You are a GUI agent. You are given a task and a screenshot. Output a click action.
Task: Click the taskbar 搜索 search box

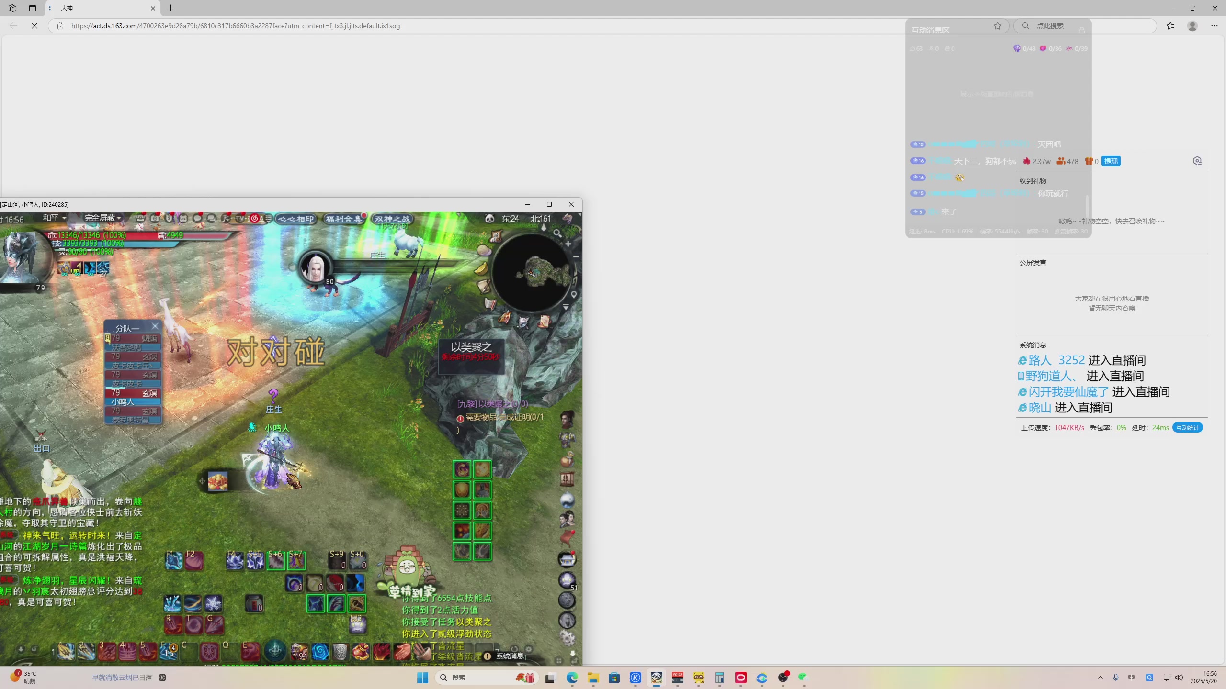point(487,678)
